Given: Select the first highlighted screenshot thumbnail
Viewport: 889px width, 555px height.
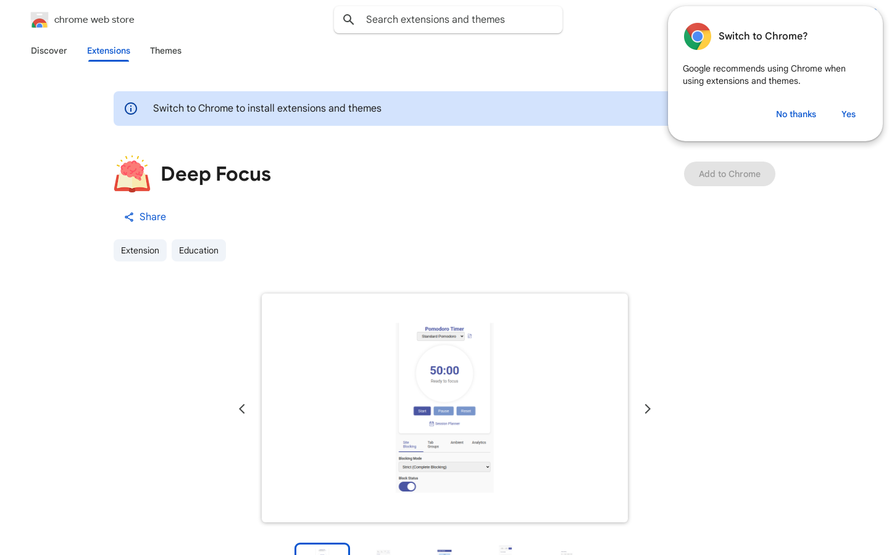Looking at the screenshot, I should pyautogui.click(x=322, y=549).
